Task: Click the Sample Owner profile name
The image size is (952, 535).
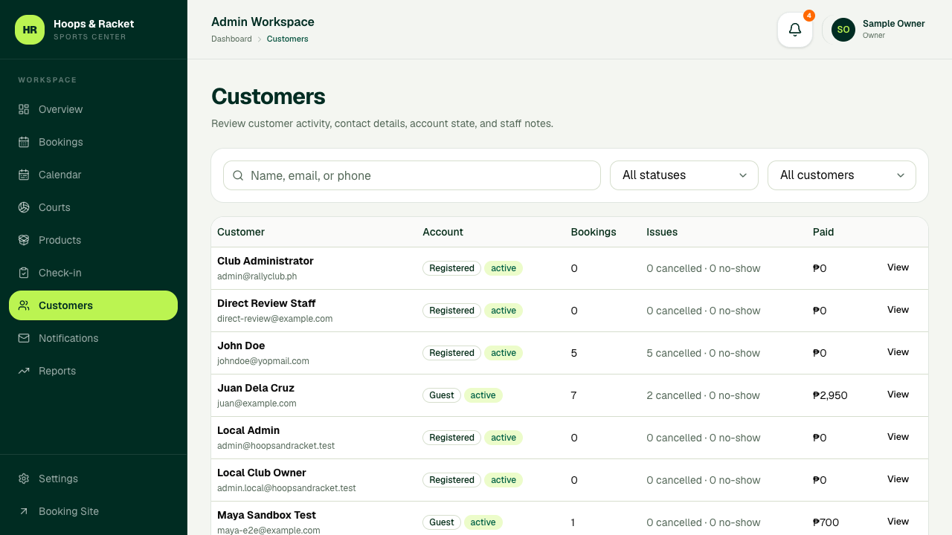Action: [x=893, y=24]
